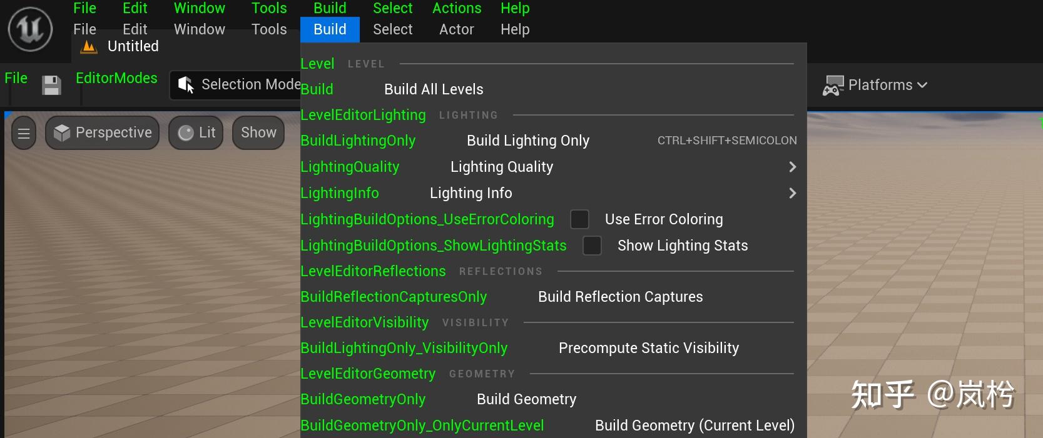Choose Build Lighting Only from menu
This screenshot has height=438, width=1043.
pos(528,141)
